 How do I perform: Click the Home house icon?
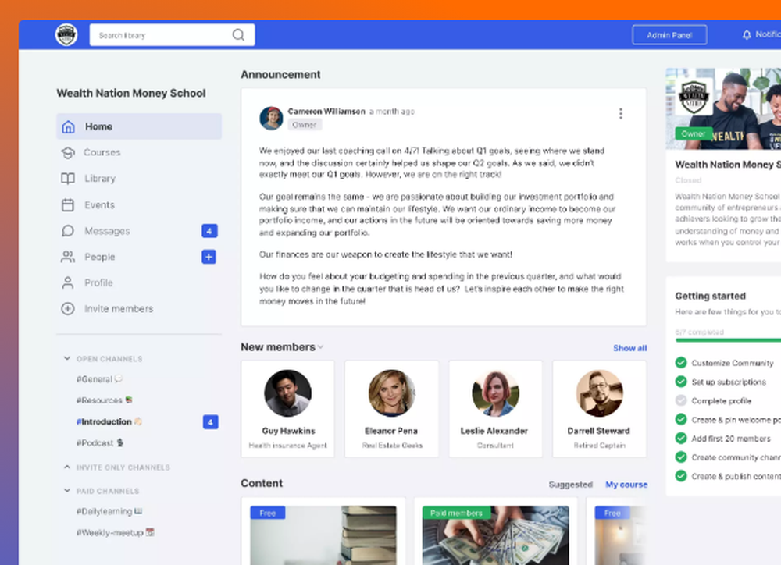click(x=68, y=126)
